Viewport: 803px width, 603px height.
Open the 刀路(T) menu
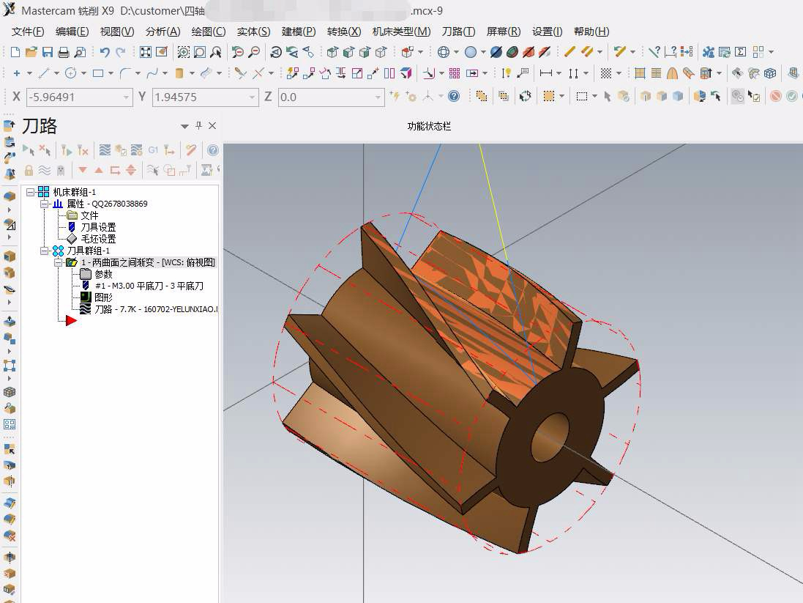coord(458,32)
